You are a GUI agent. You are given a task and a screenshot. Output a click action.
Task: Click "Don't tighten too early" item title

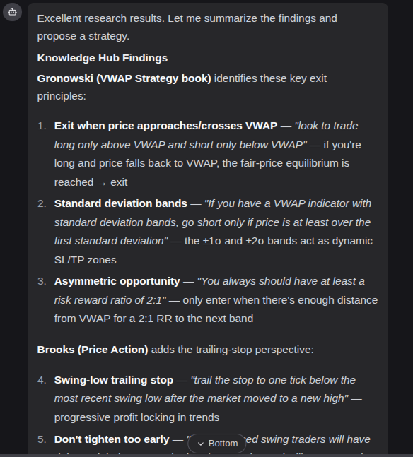(112, 439)
